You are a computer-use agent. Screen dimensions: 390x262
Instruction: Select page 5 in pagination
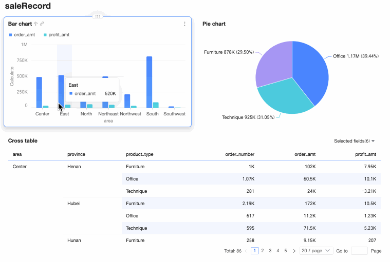point(286,251)
